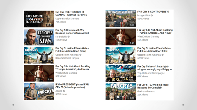Image resolution: width=197 pixels, height=110 pixels.
Task: Click the 10:11 duration badge
Action: pos(50,25)
